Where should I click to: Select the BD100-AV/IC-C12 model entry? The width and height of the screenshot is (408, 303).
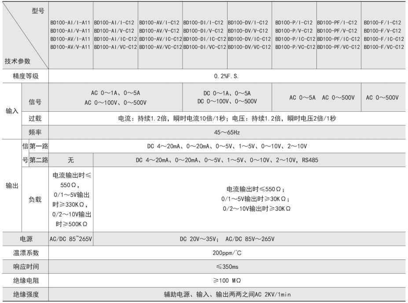tap(160, 39)
